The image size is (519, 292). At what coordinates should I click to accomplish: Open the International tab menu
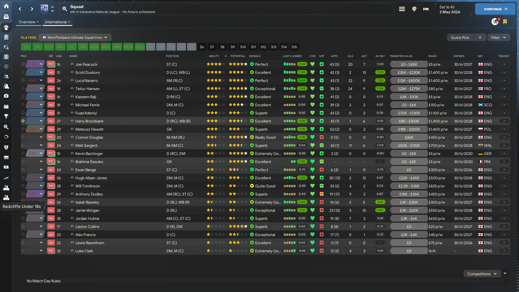pyautogui.click(x=57, y=22)
